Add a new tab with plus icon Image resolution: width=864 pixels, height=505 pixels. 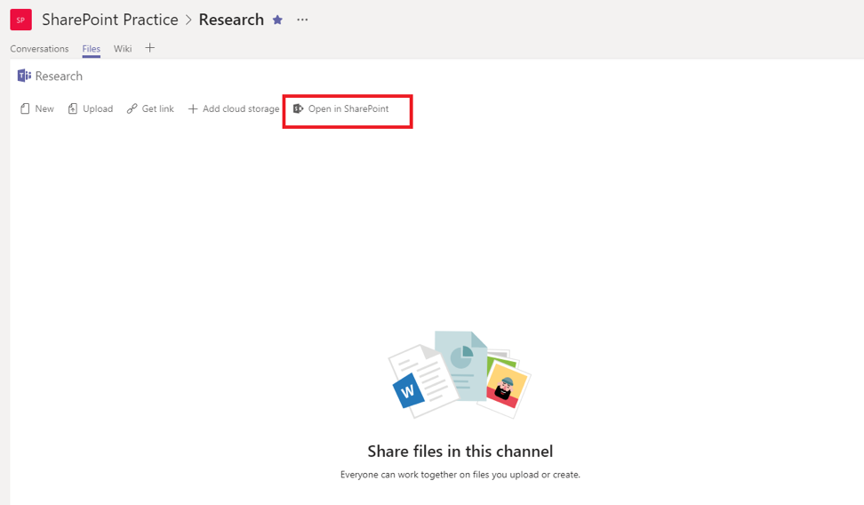pyautogui.click(x=149, y=48)
